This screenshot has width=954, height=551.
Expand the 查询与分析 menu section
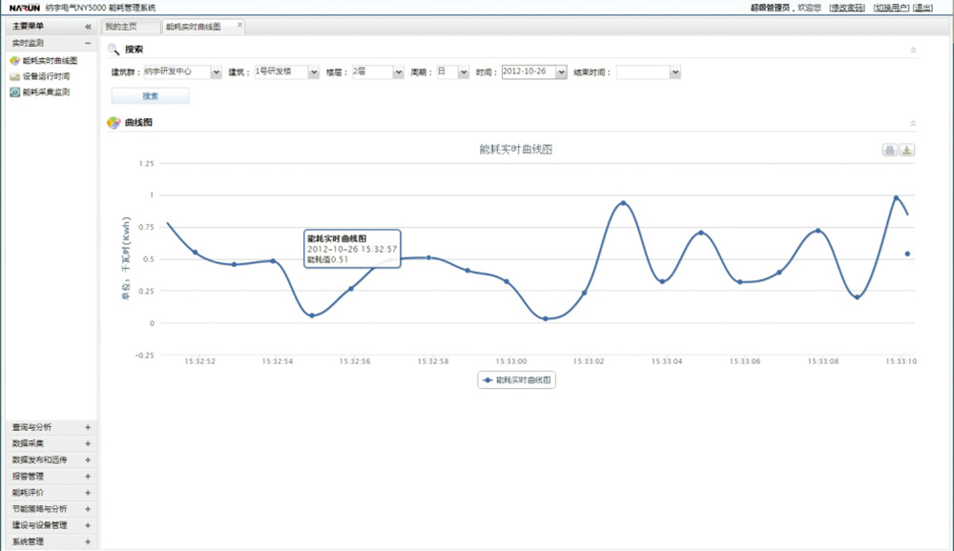[x=88, y=427]
